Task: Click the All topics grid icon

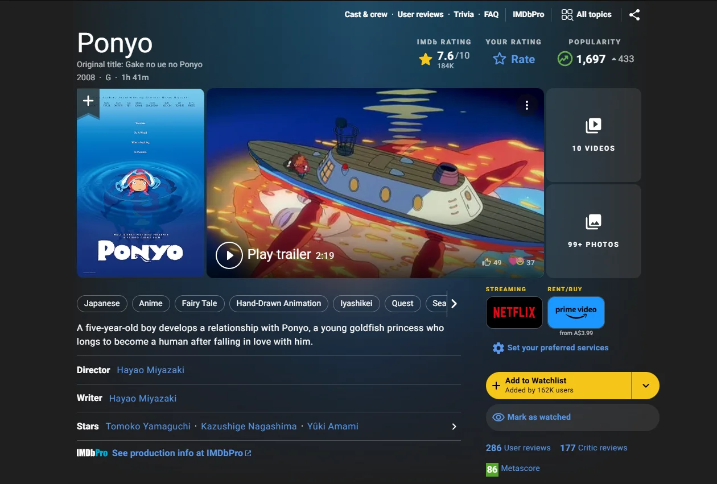Action: tap(567, 15)
